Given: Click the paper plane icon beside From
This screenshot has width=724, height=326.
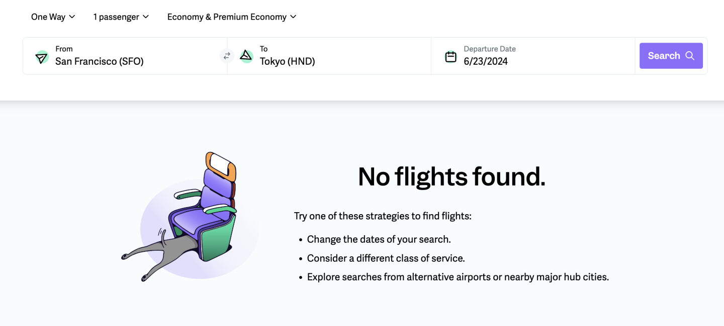Looking at the screenshot, I should point(42,57).
